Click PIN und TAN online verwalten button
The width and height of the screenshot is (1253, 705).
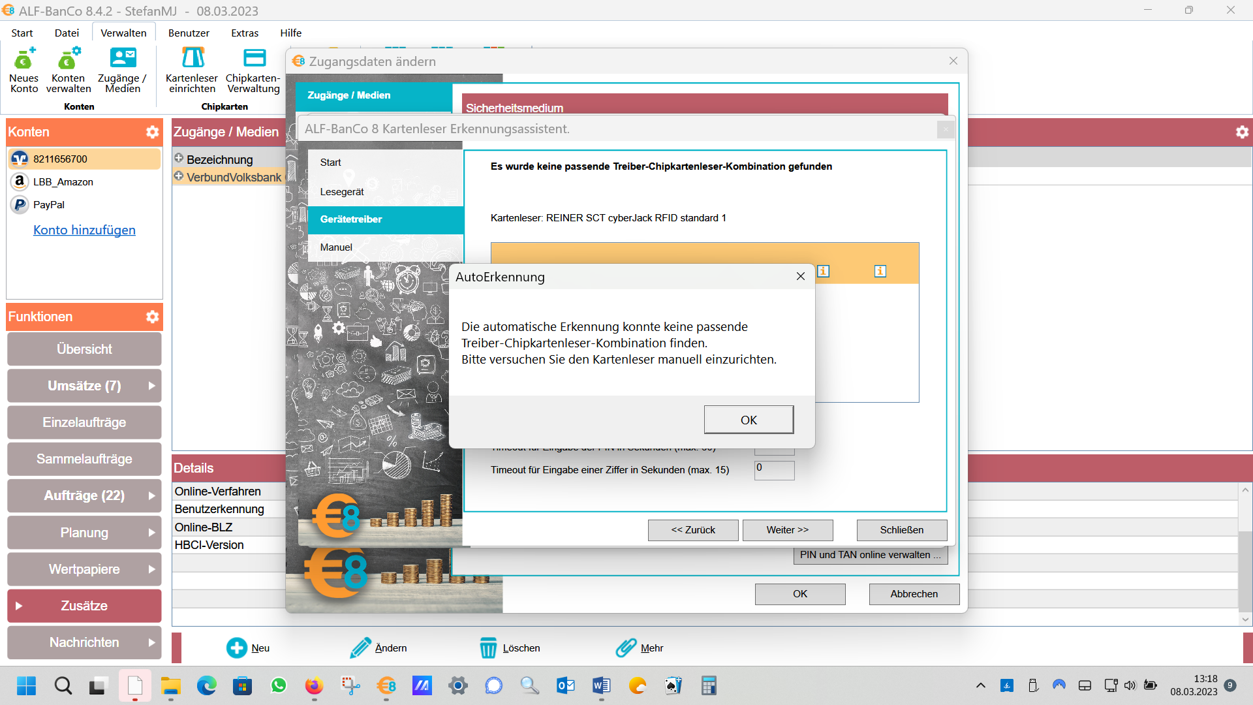click(x=871, y=555)
